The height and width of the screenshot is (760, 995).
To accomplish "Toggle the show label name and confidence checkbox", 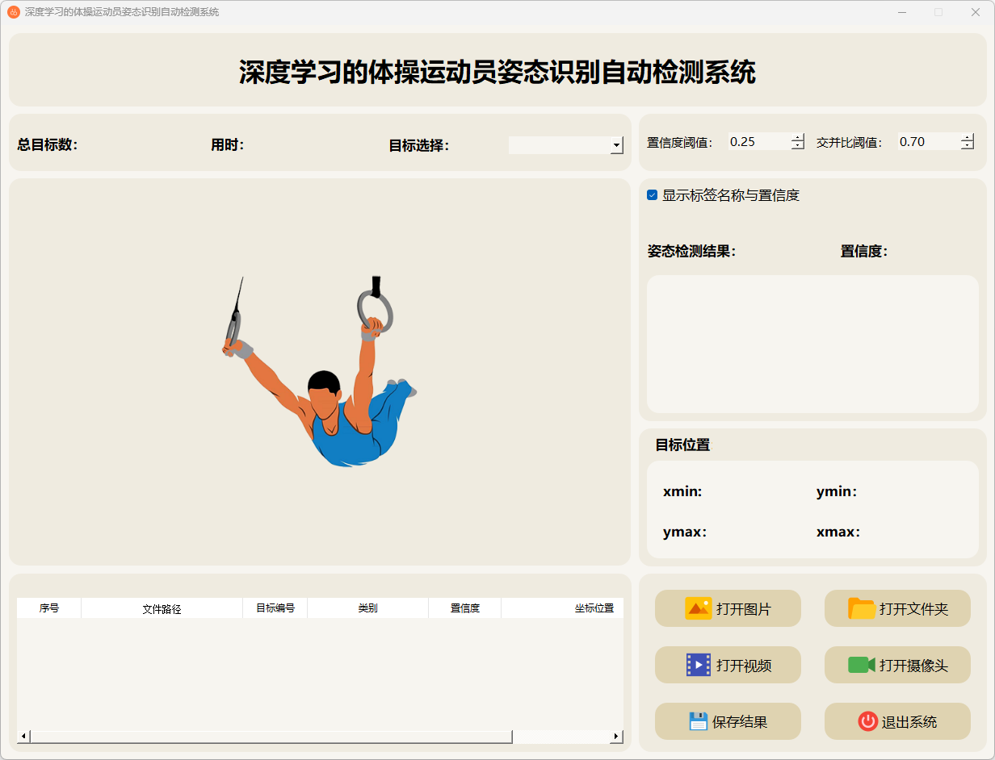I will point(653,195).
